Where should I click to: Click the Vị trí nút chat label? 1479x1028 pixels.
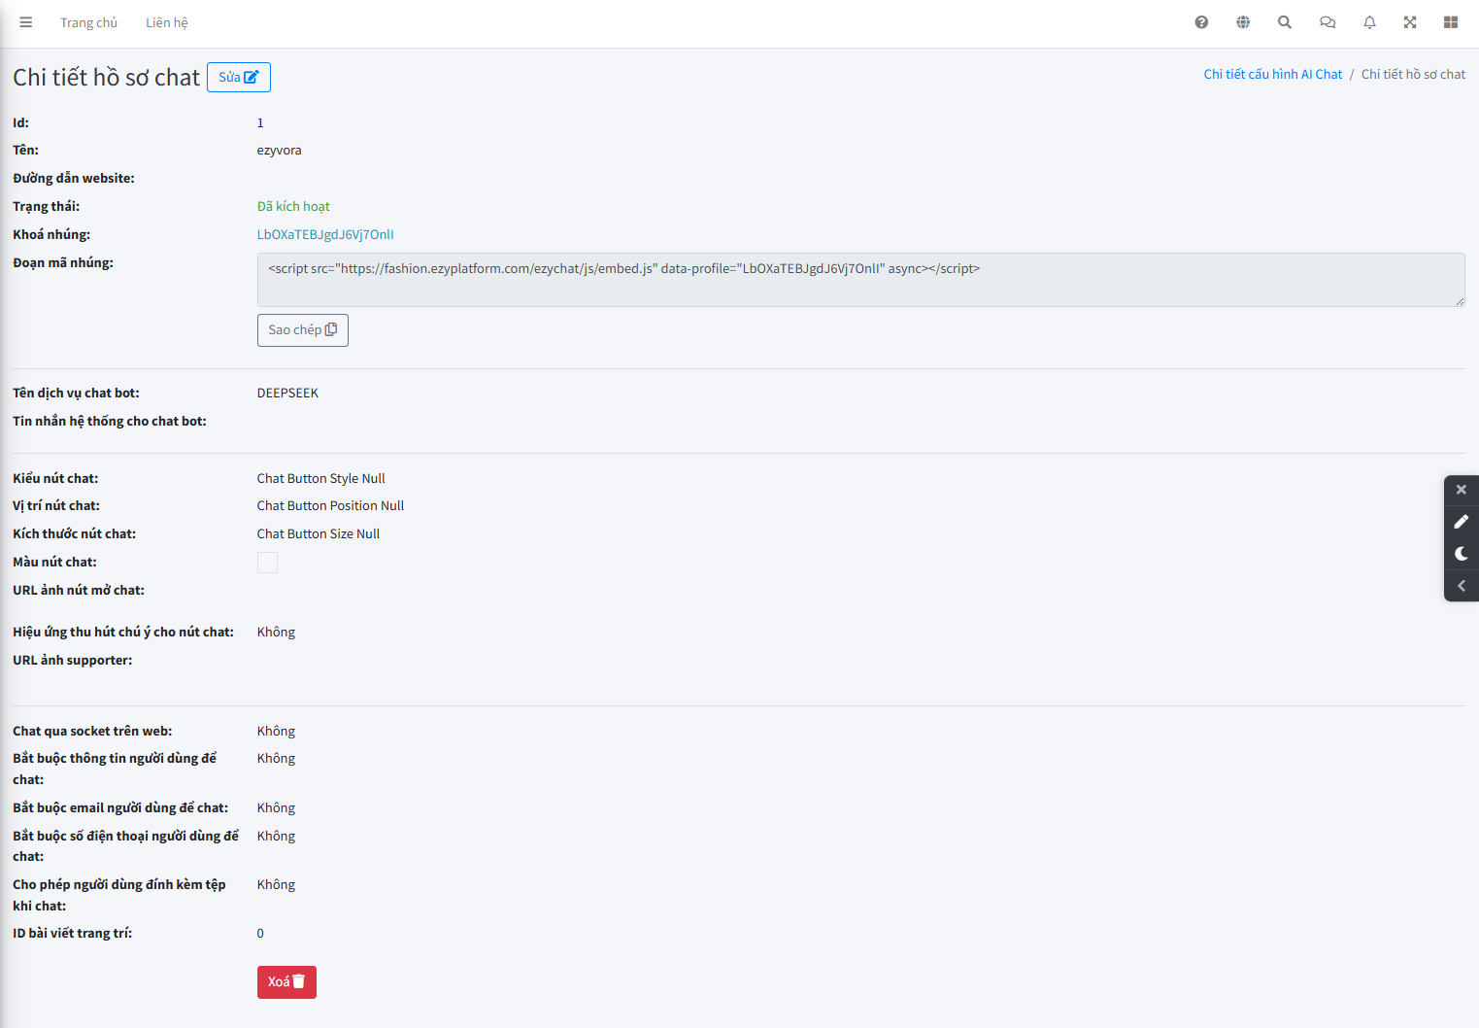click(x=56, y=505)
